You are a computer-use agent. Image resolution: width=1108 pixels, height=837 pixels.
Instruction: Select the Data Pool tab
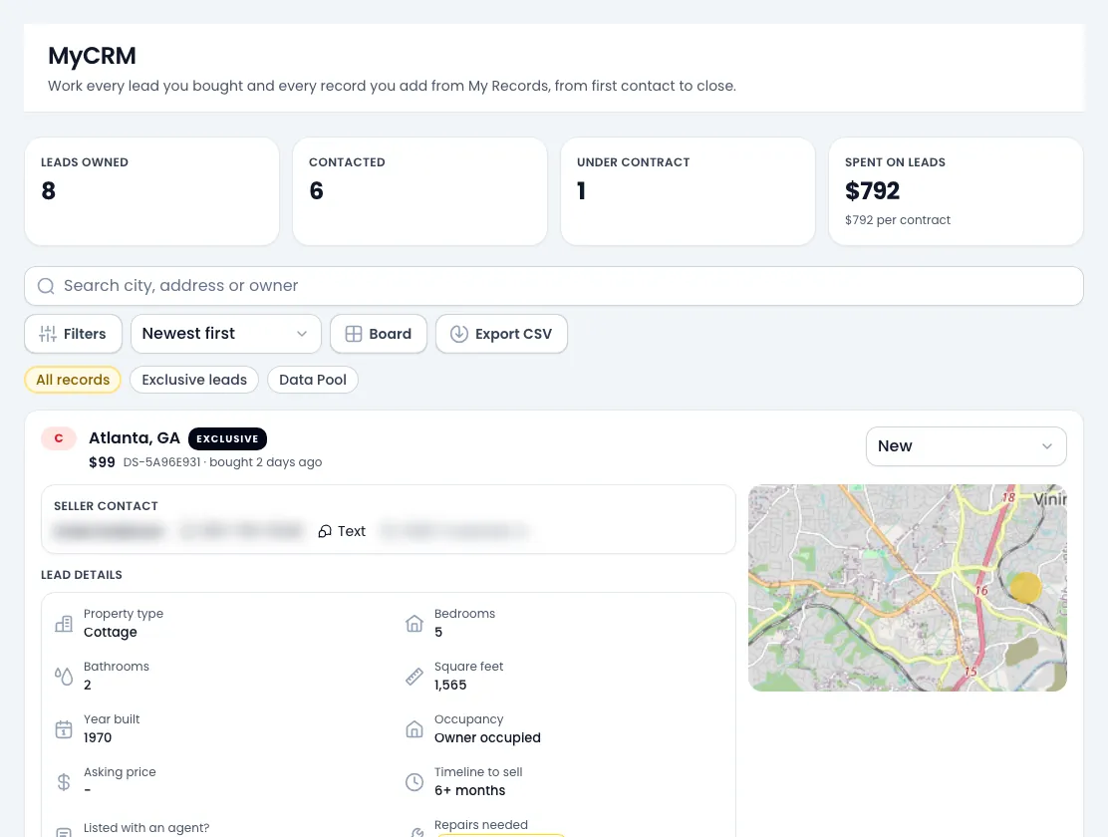pos(313,380)
